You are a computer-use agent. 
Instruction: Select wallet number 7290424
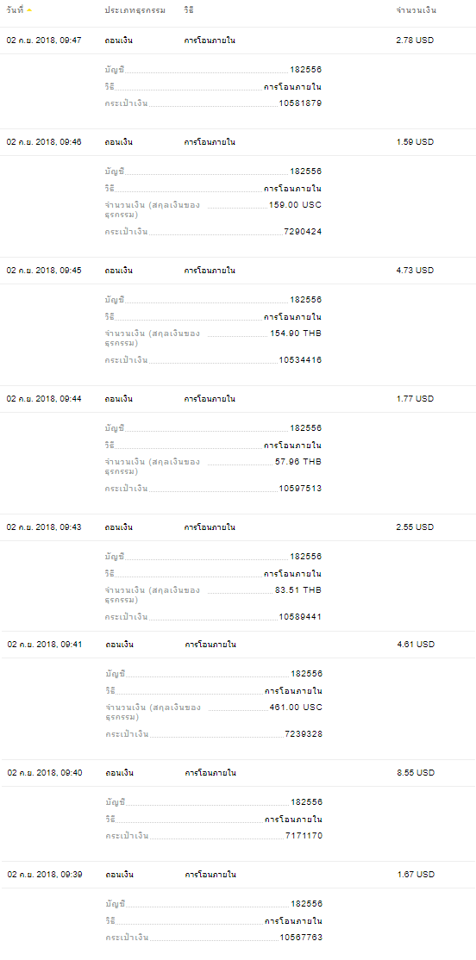[304, 232]
